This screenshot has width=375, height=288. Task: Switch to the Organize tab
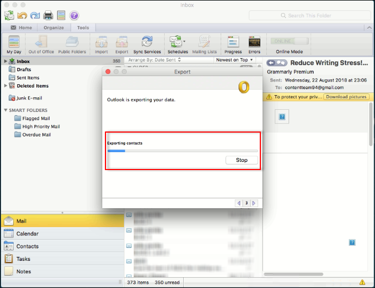pos(54,28)
